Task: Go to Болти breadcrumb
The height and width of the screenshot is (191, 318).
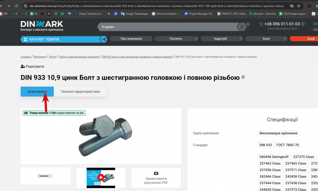Action: tap(53, 57)
